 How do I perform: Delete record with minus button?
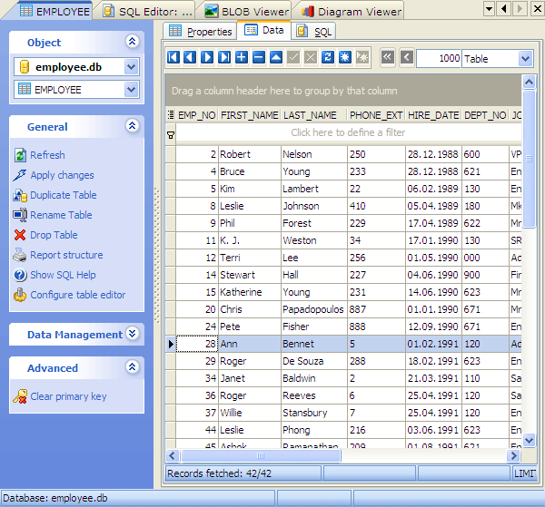coord(259,57)
